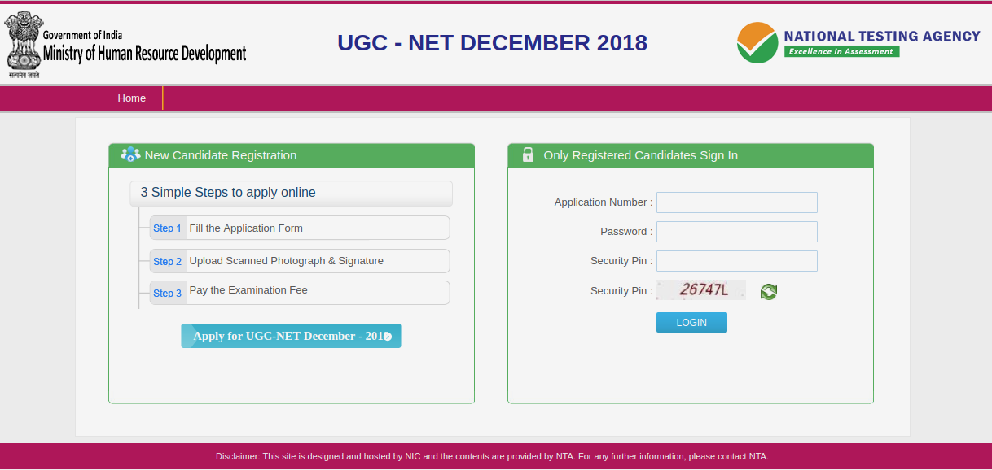The width and height of the screenshot is (992, 470).
Task: Click the UGC - NET DECEMBER 2018 title
Action: (x=492, y=42)
